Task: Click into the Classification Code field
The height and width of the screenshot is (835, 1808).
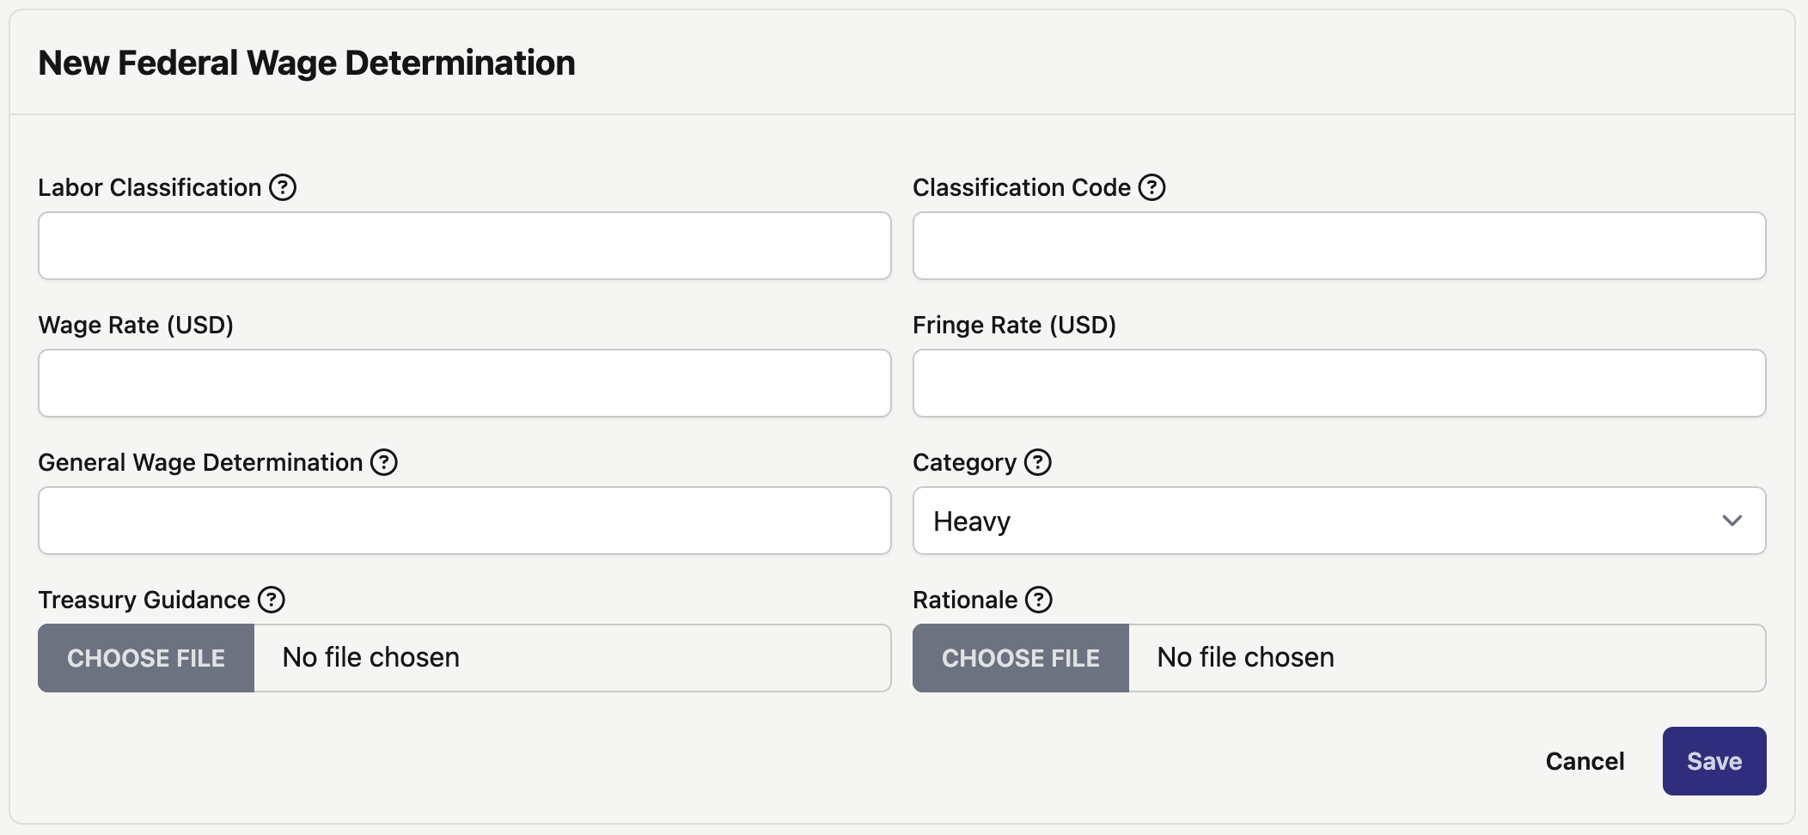Action: [x=1339, y=246]
